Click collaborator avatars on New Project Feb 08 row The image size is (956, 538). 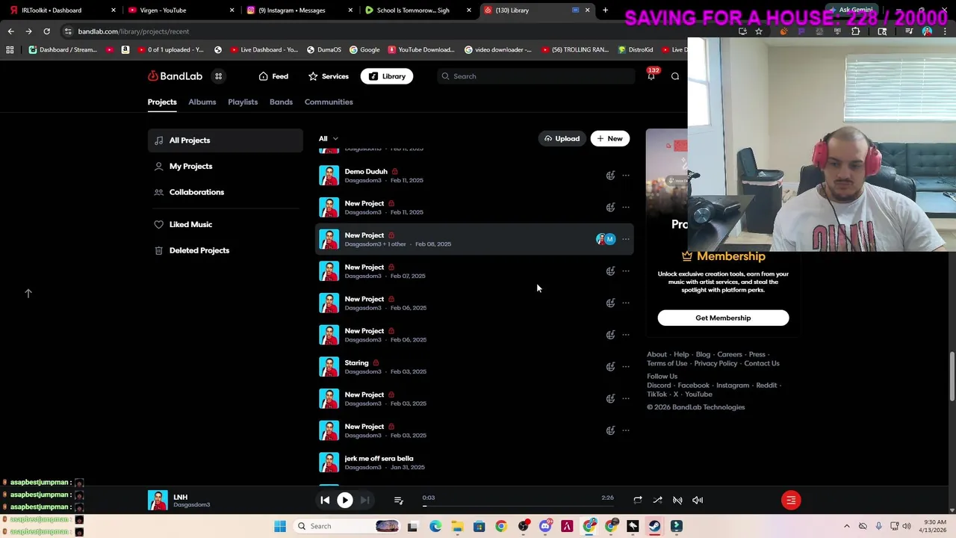coord(606,239)
